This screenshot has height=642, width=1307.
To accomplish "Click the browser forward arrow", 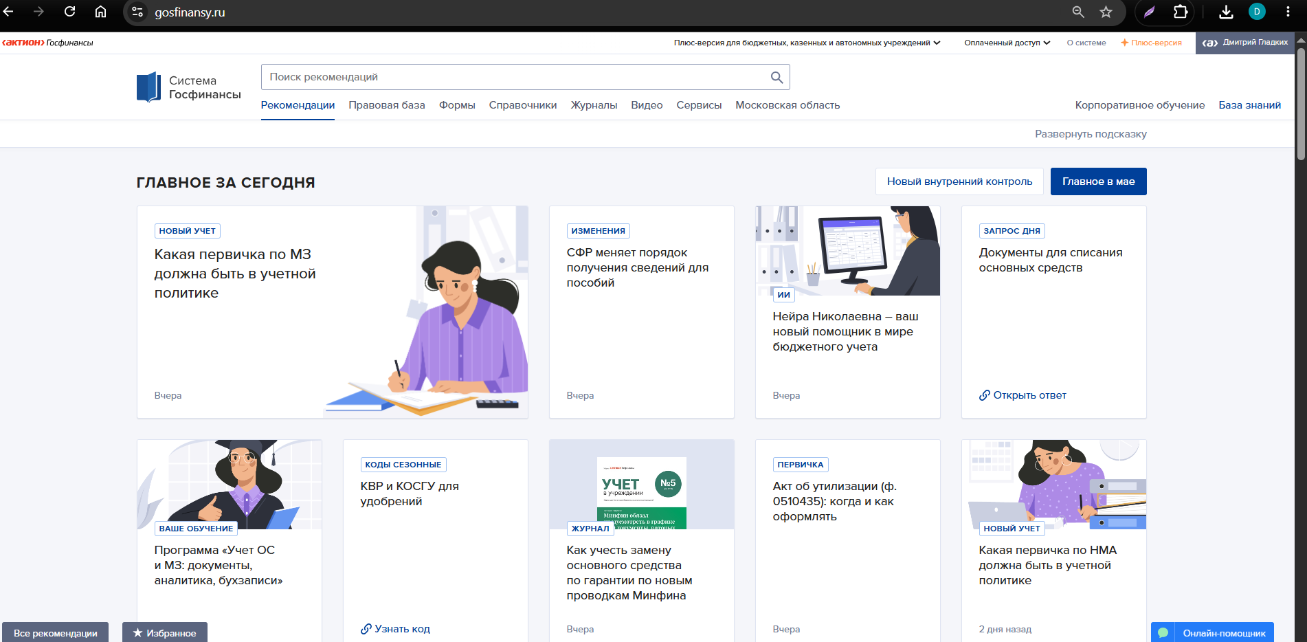I will 38,12.
